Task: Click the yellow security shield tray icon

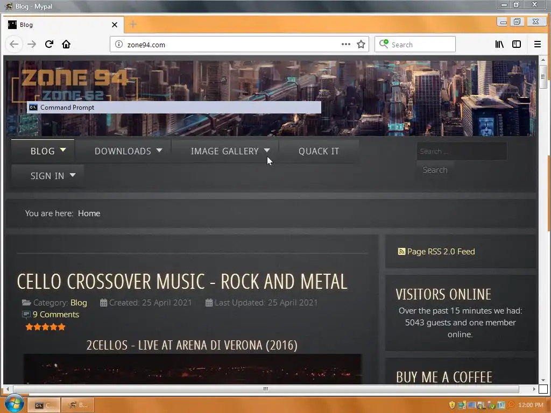Action: [452, 405]
